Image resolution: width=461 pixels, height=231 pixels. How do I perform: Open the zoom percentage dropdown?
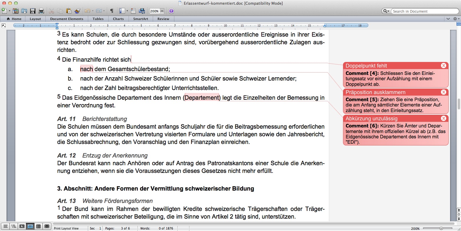click(162, 11)
